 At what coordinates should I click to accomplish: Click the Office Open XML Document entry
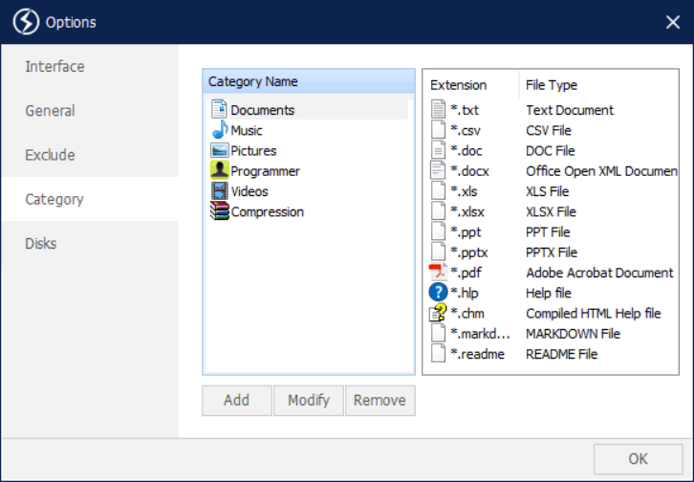point(601,171)
